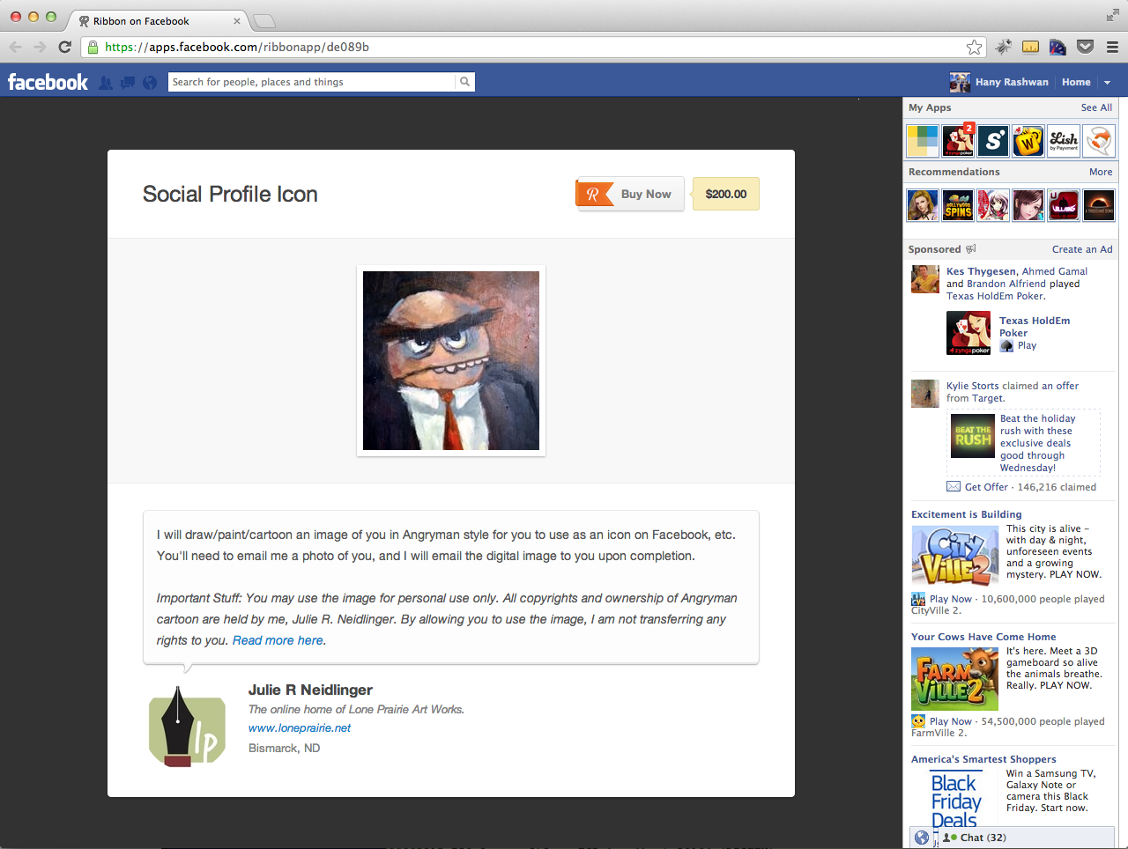Go to Home in Facebook bar
1128x849 pixels.
[1076, 82]
